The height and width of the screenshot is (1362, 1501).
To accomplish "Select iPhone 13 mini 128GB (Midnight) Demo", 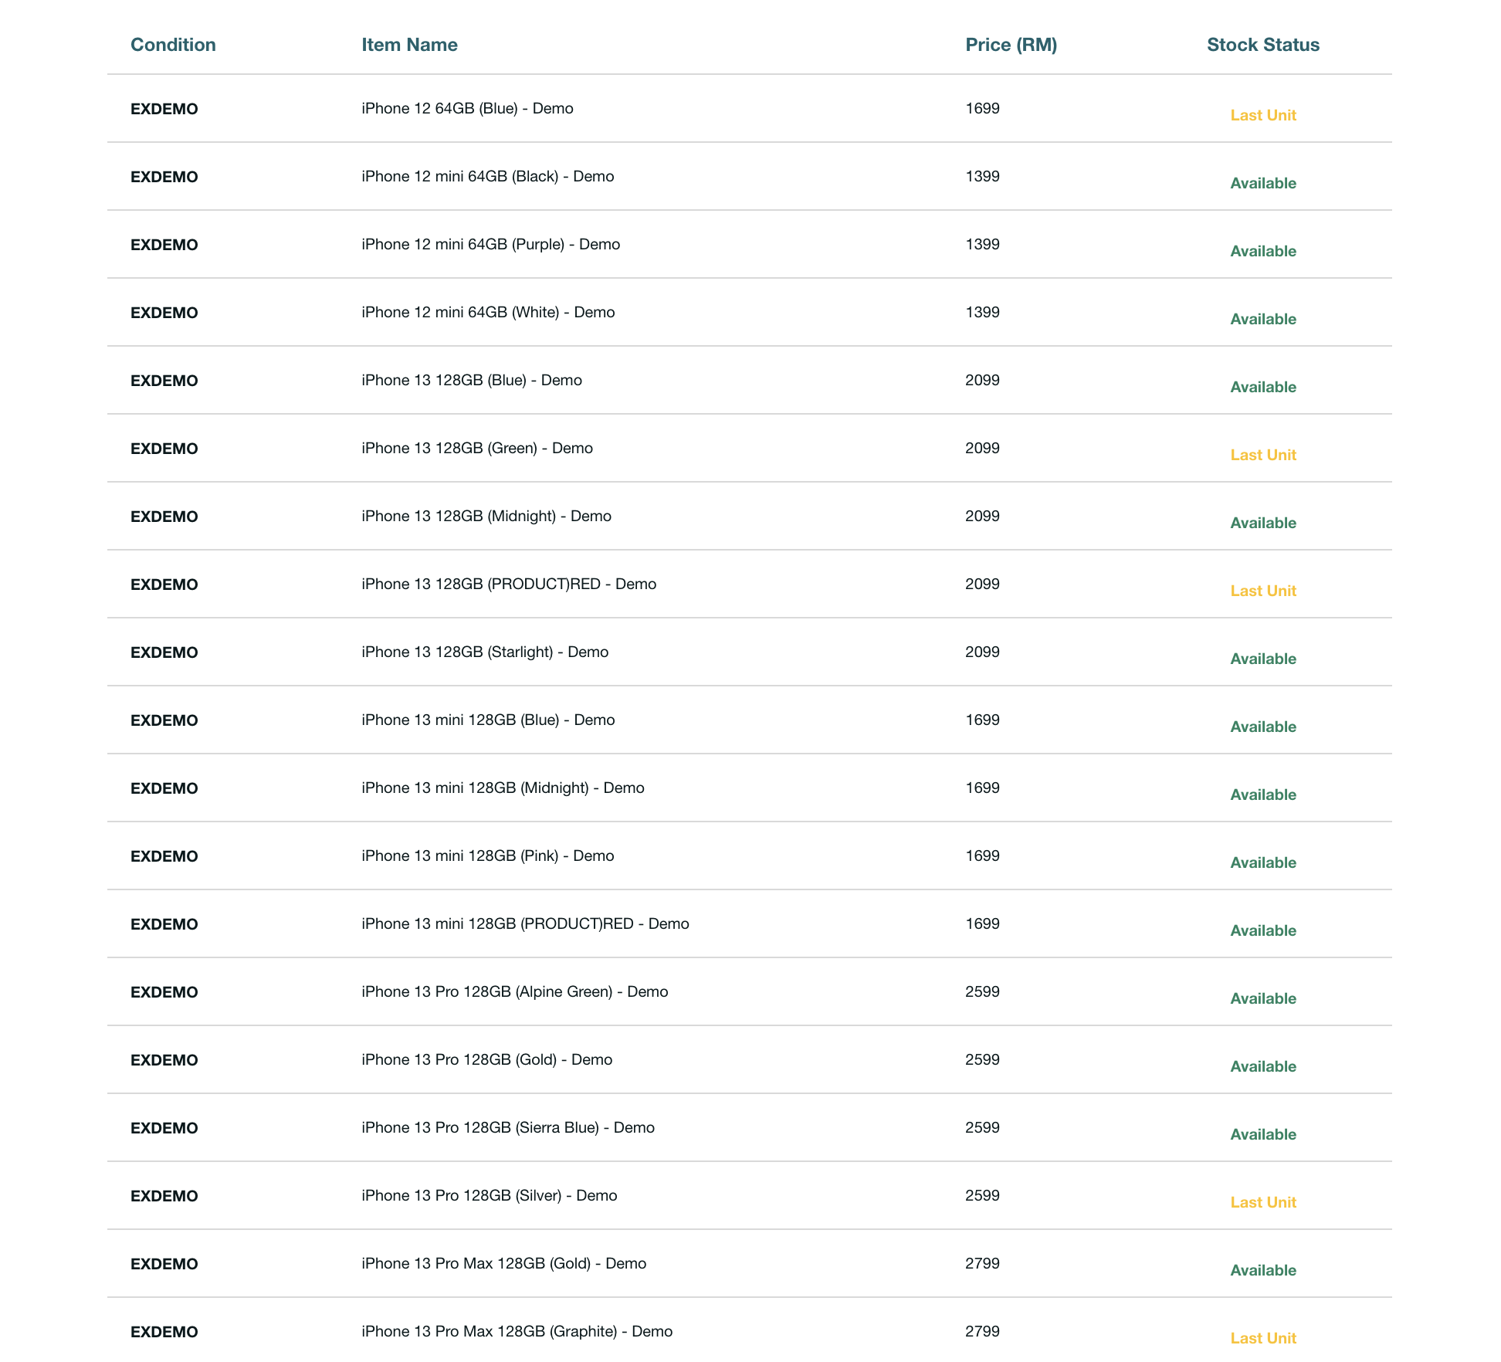I will tap(503, 788).
